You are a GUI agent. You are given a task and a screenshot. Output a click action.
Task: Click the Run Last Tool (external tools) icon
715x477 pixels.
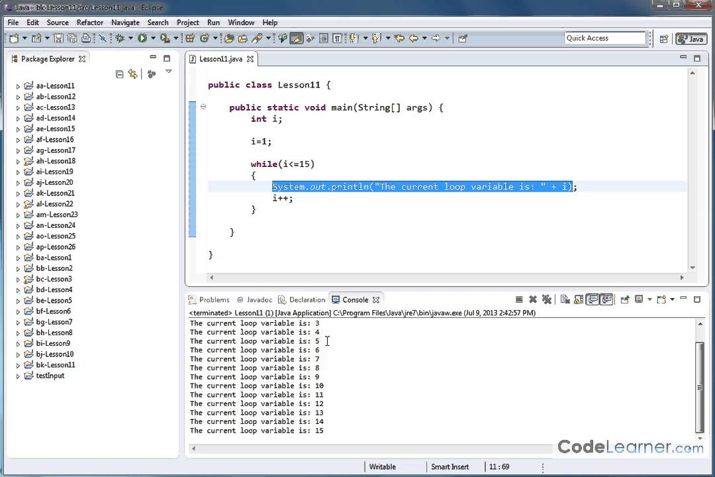pos(165,38)
